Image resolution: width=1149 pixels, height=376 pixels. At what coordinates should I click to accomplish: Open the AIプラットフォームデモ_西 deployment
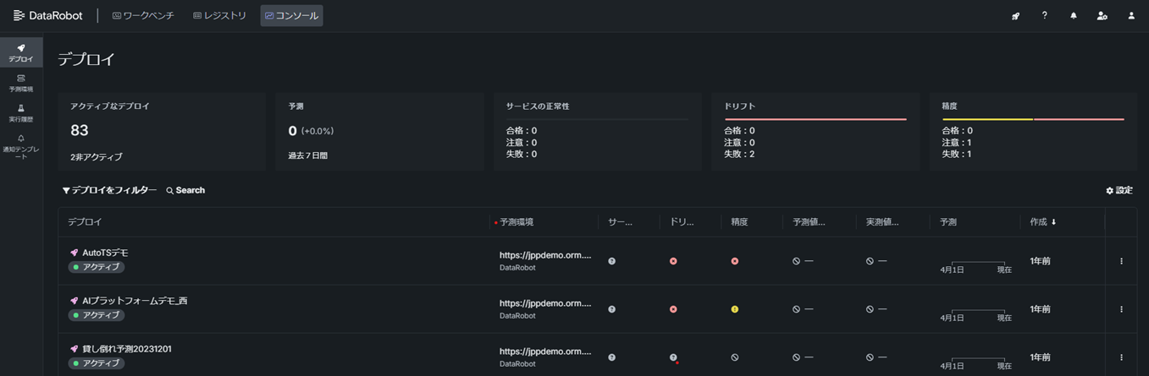[135, 301]
